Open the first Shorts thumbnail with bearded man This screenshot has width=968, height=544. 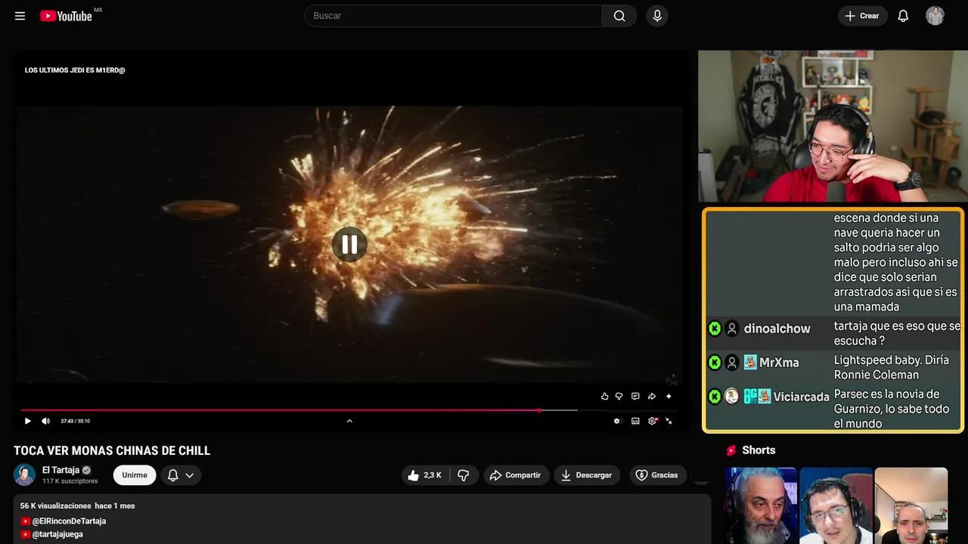(761, 505)
